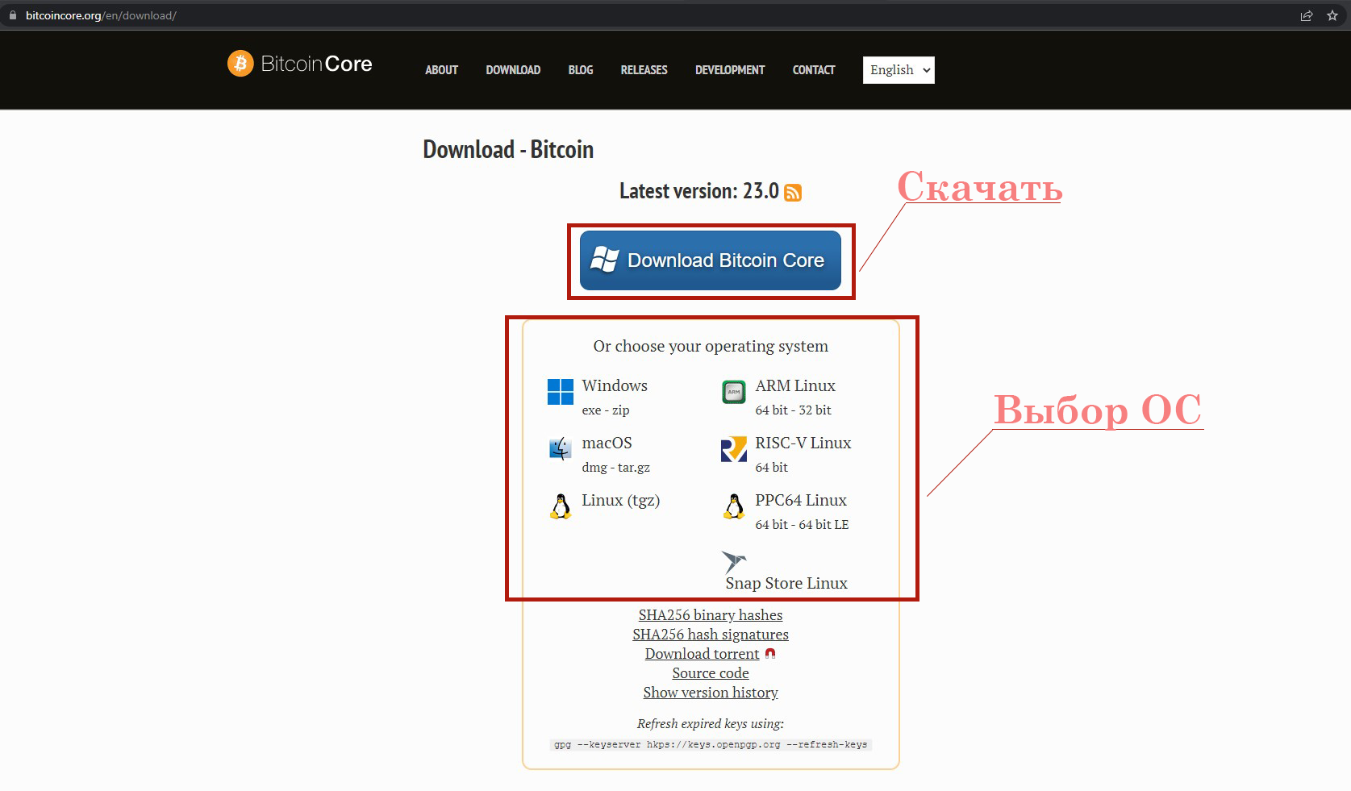Click the Linux penguin icon for tgz
The height and width of the screenshot is (791, 1351).
(561, 506)
